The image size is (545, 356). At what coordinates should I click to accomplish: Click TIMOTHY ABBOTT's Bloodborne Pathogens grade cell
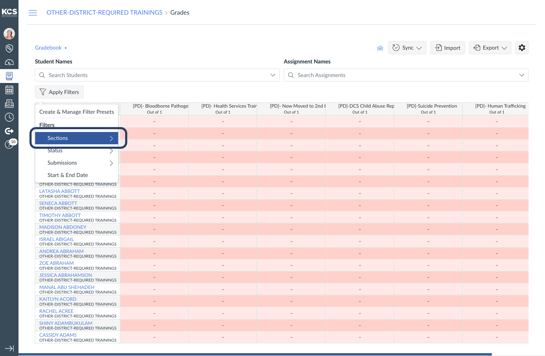click(154, 218)
